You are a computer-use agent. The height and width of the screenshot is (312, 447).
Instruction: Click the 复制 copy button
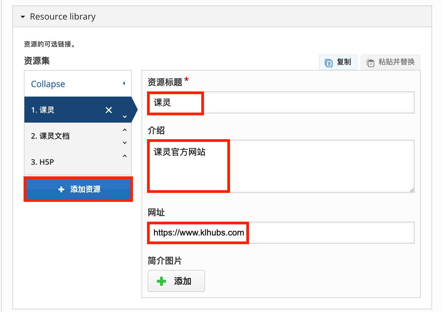click(338, 62)
